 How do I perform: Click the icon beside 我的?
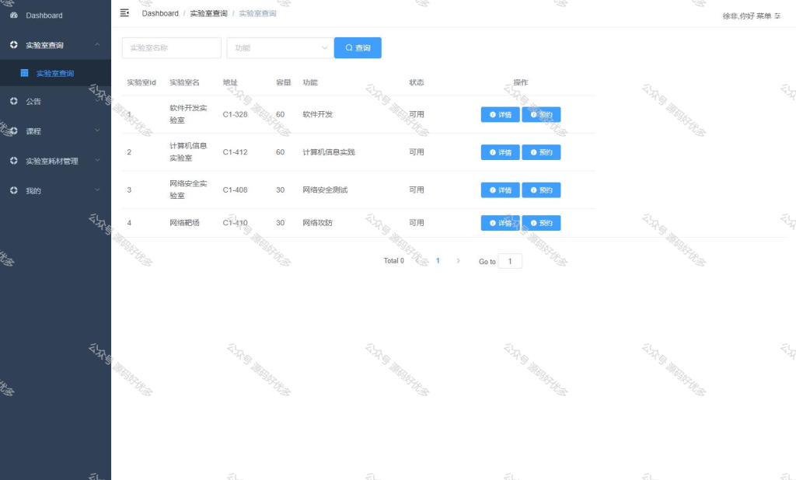point(14,190)
